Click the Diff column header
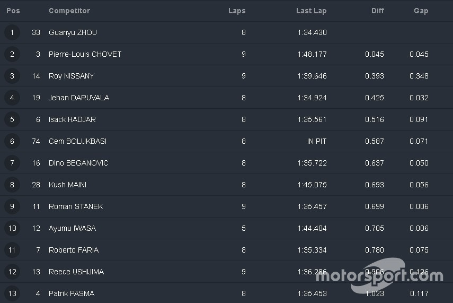Viewport: 453px width, 303px height. [x=377, y=11]
